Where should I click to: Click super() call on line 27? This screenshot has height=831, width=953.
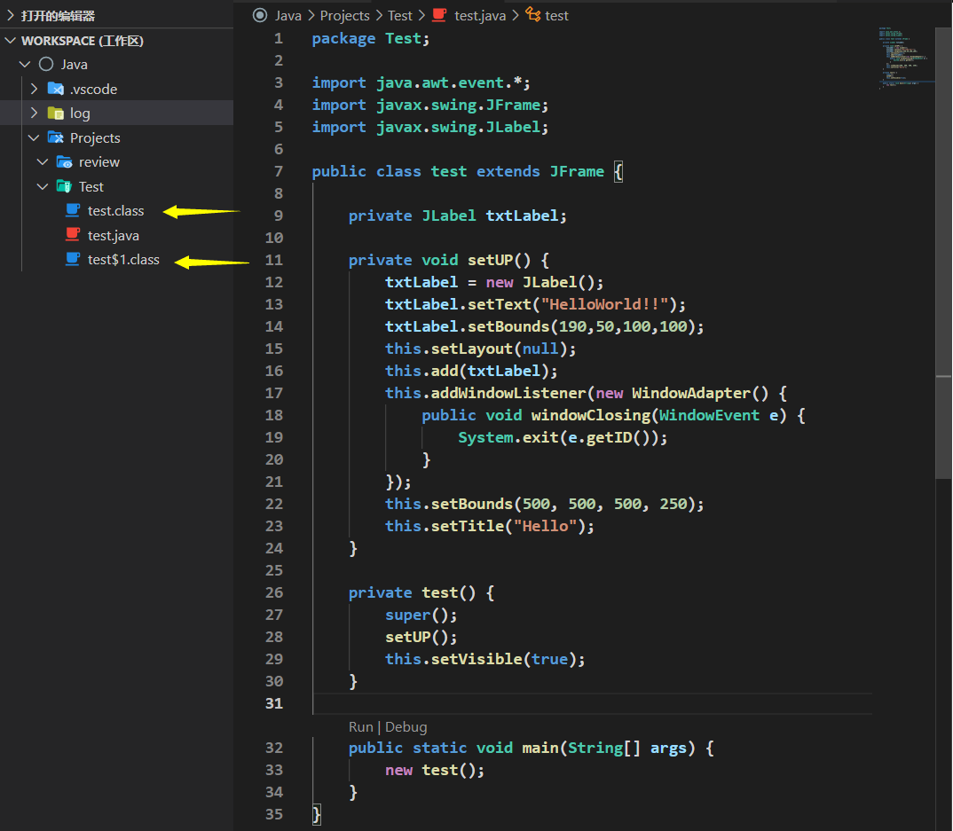tap(421, 615)
